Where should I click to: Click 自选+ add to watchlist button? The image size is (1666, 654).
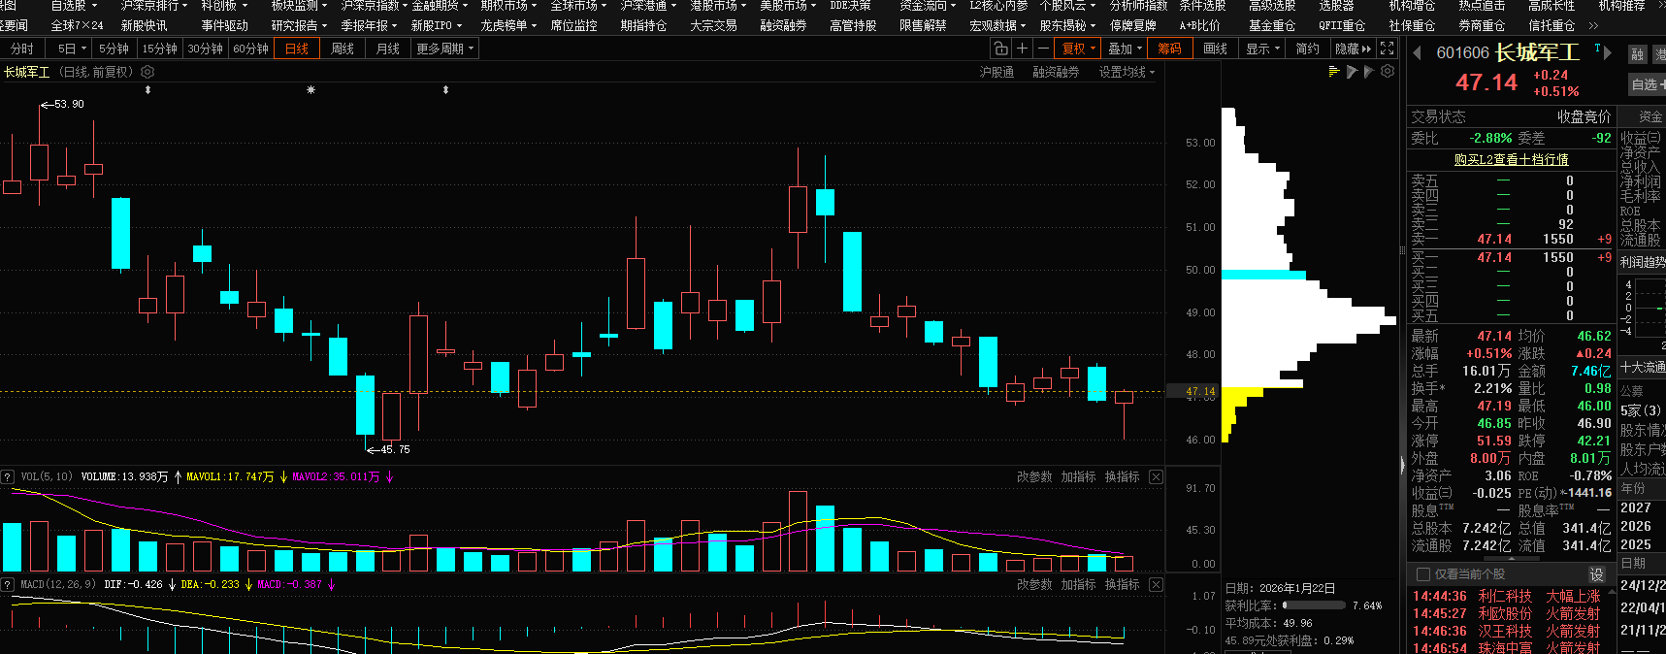tap(1648, 84)
